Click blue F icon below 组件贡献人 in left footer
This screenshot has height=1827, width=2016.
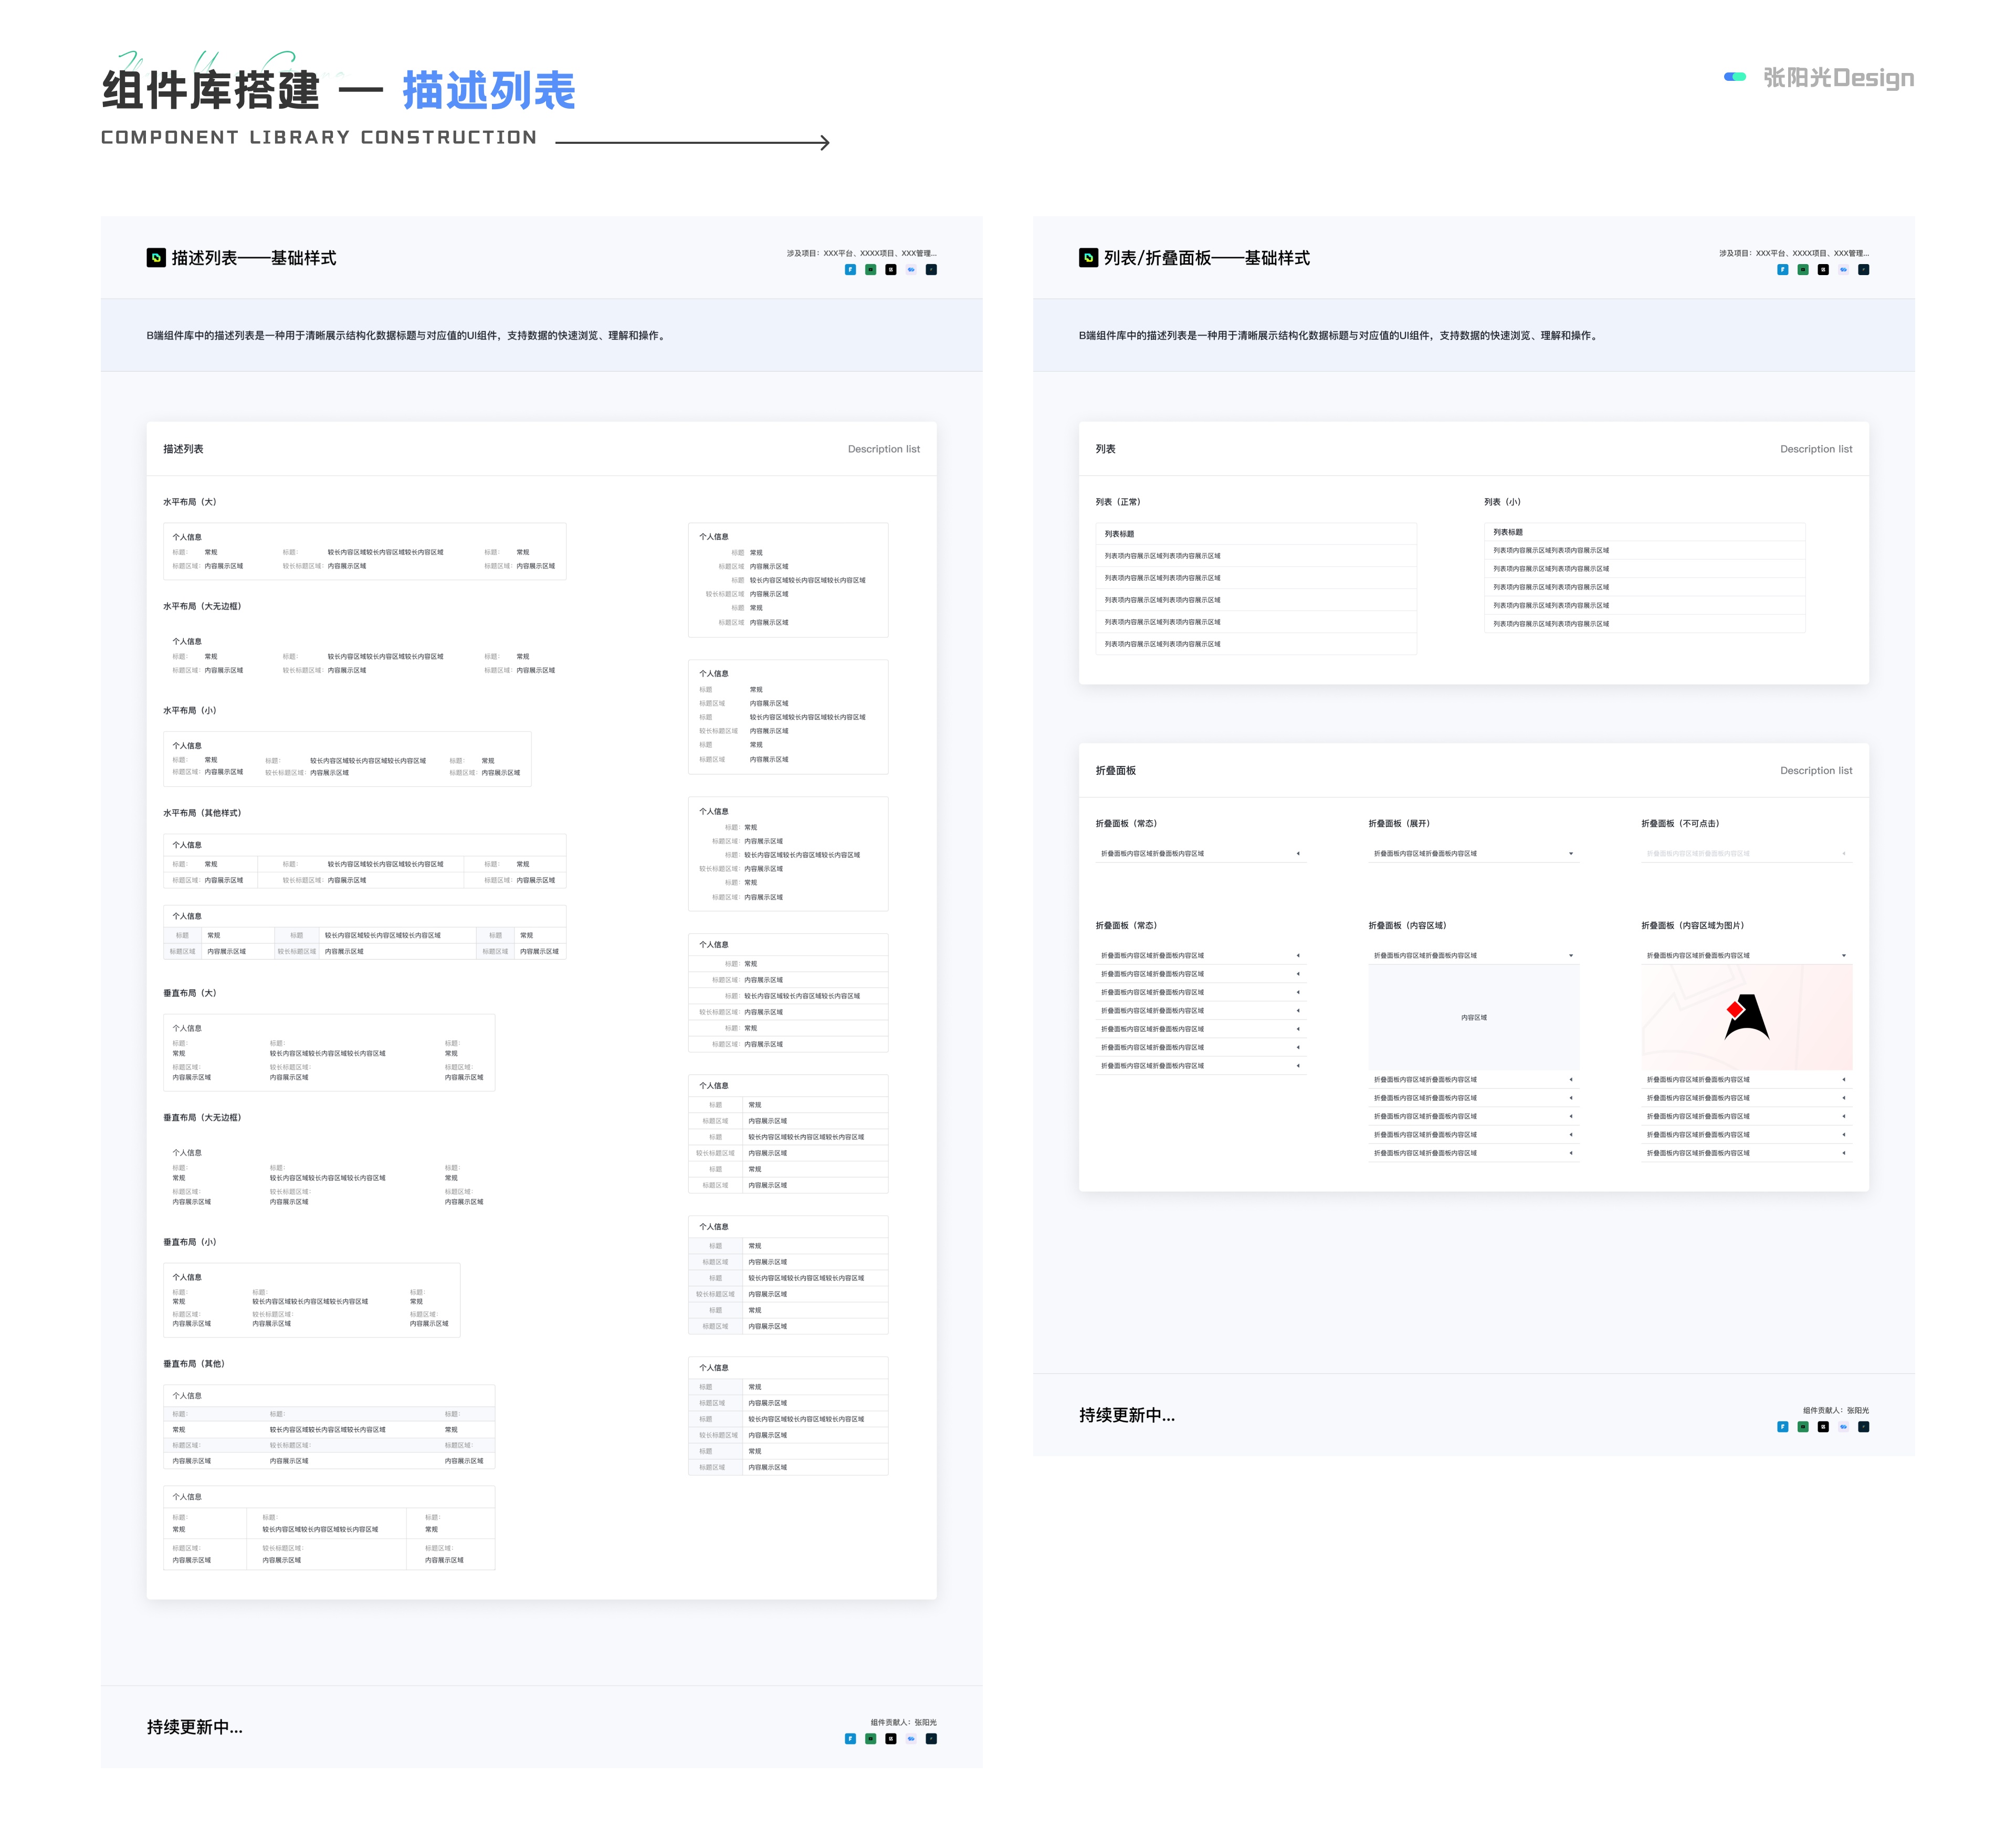click(850, 1738)
